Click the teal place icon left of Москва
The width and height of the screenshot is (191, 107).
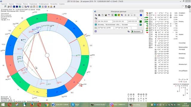click(96, 25)
